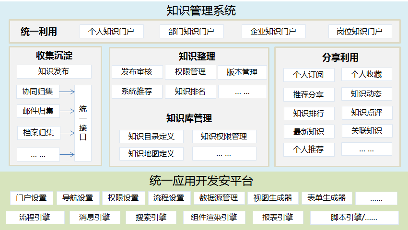Click the 知识目录定义 box
Image resolution: width=408 pixels, height=230 pixels.
[x=151, y=137]
